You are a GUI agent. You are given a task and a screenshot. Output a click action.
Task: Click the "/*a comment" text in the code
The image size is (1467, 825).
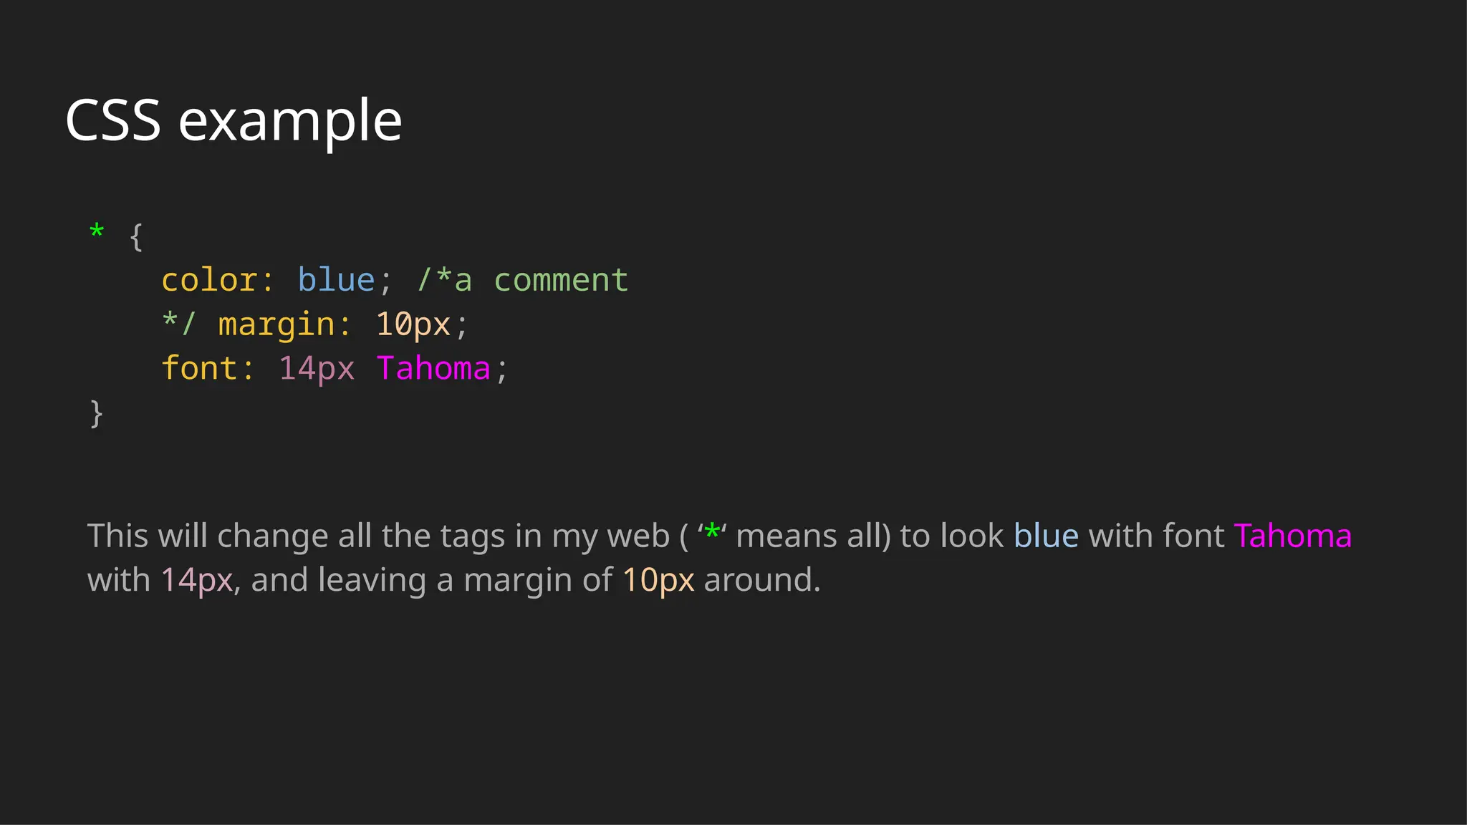tap(523, 280)
